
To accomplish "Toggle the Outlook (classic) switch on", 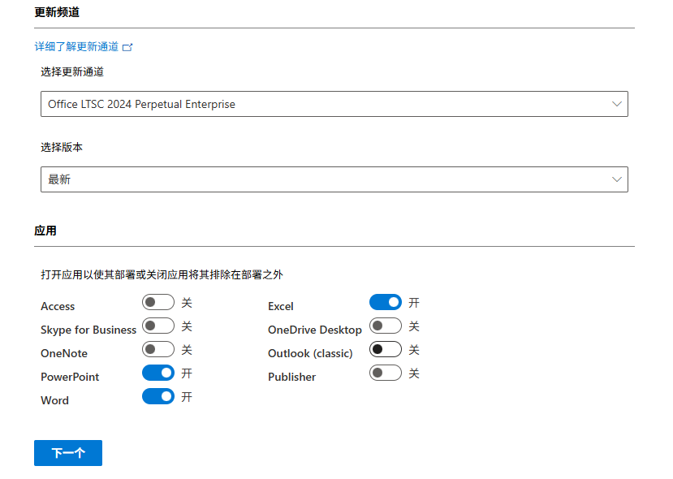I will pyautogui.click(x=386, y=350).
